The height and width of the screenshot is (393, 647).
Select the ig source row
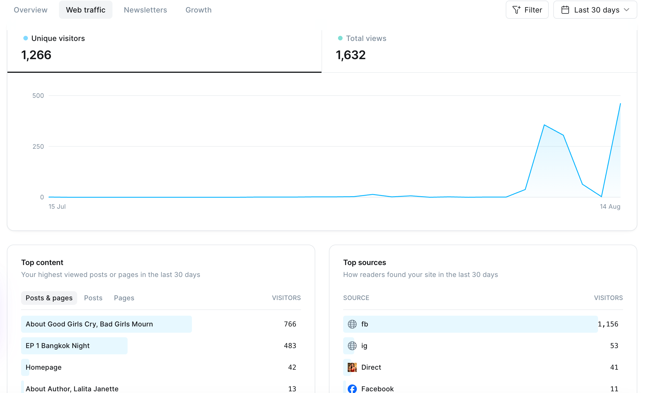point(483,346)
